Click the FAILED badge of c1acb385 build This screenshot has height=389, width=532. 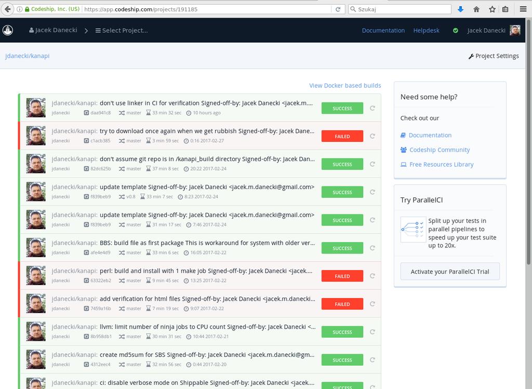tap(342, 136)
